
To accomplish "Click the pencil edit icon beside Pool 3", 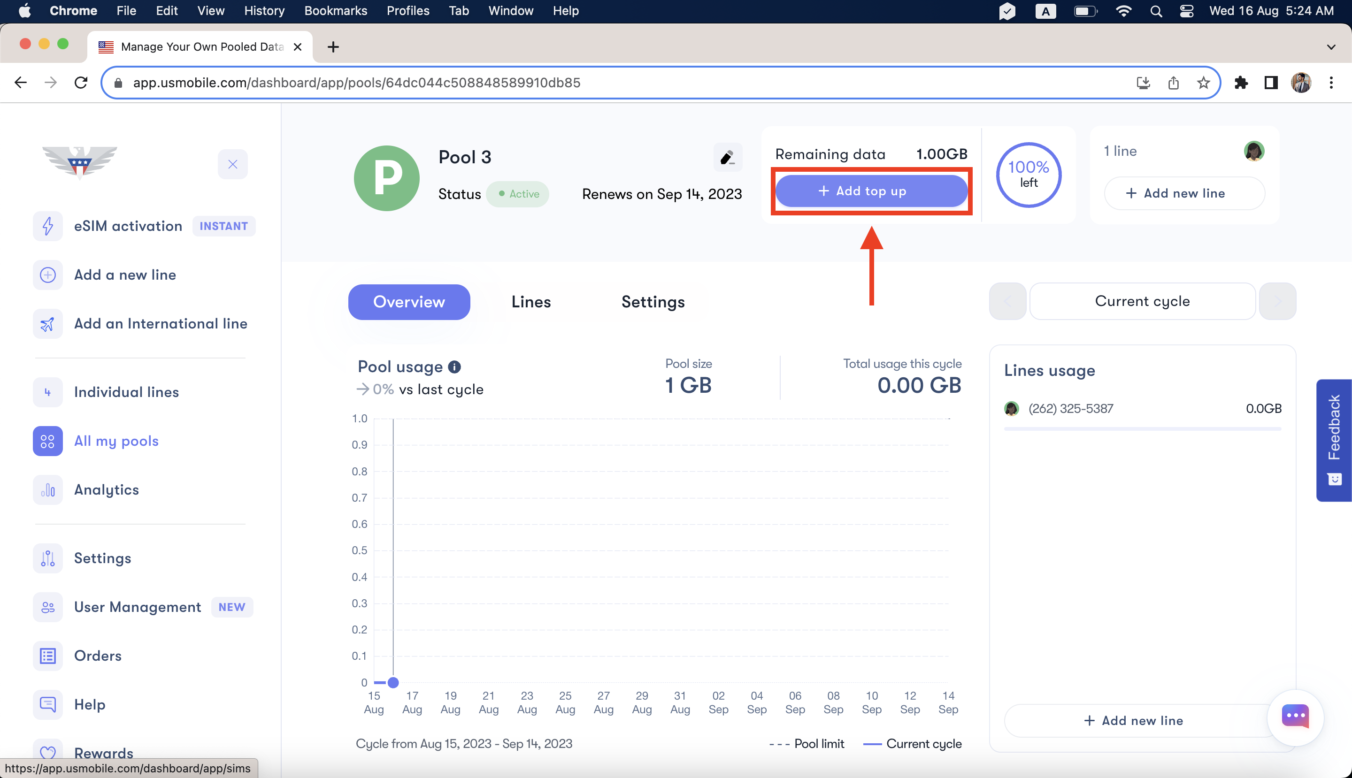I will [x=727, y=157].
